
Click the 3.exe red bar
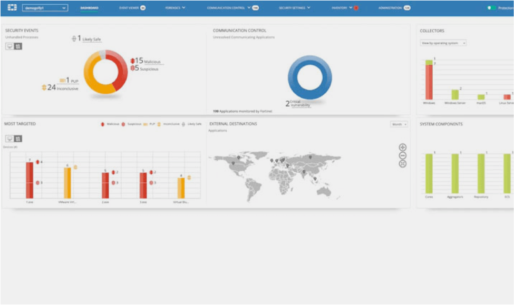pyautogui.click(x=143, y=185)
